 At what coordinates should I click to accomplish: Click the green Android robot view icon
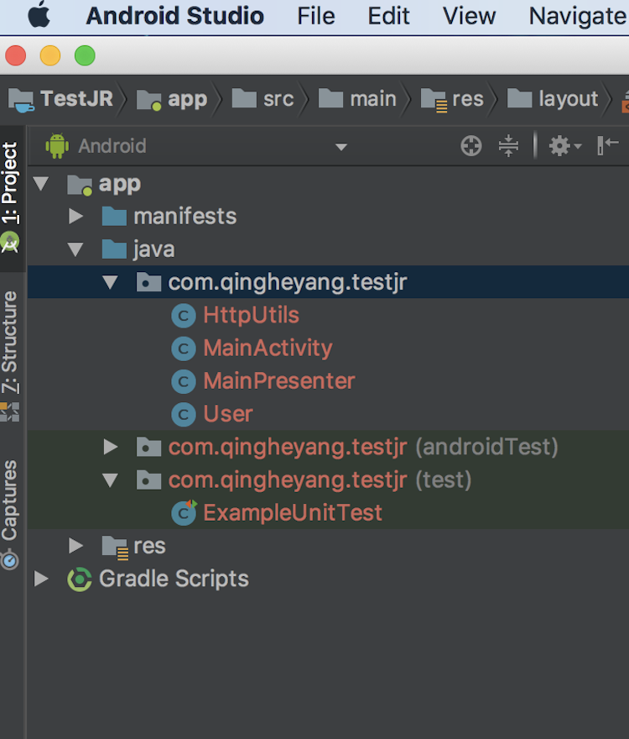57,145
